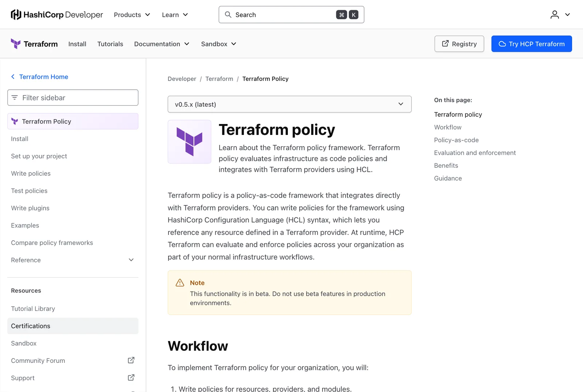The width and height of the screenshot is (583, 392).
Task: Click the cloud icon in Try HCP Terraform
Action: 502,44
